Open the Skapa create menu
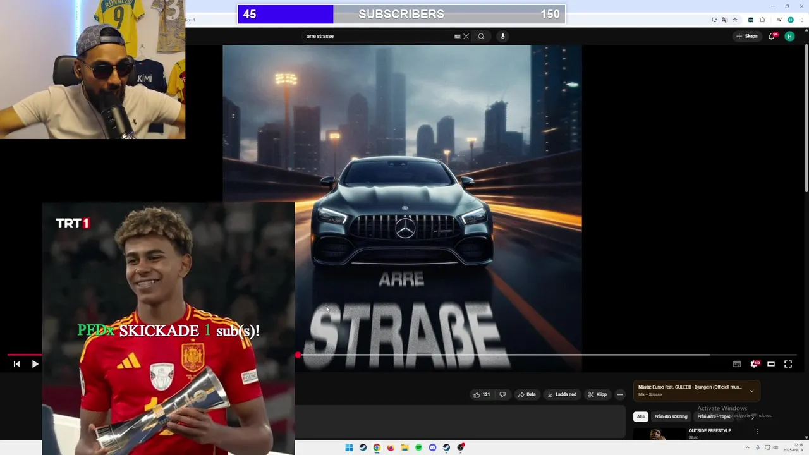The width and height of the screenshot is (809, 455). pos(746,36)
